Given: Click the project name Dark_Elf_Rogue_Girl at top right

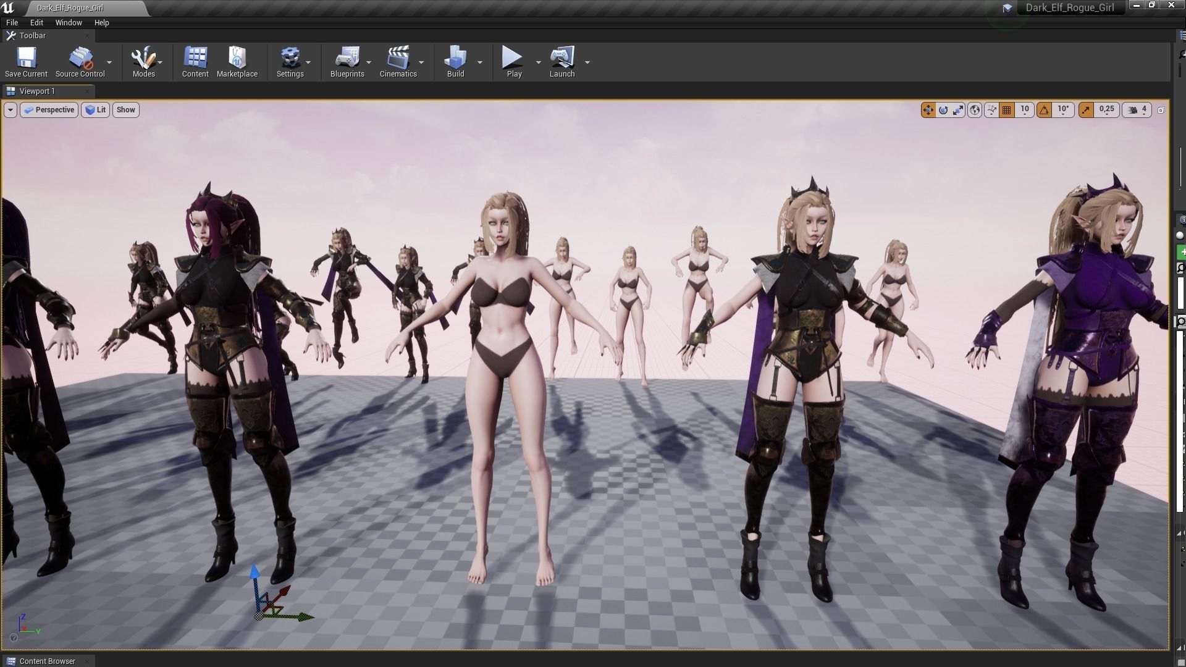Looking at the screenshot, I should pos(1070,8).
